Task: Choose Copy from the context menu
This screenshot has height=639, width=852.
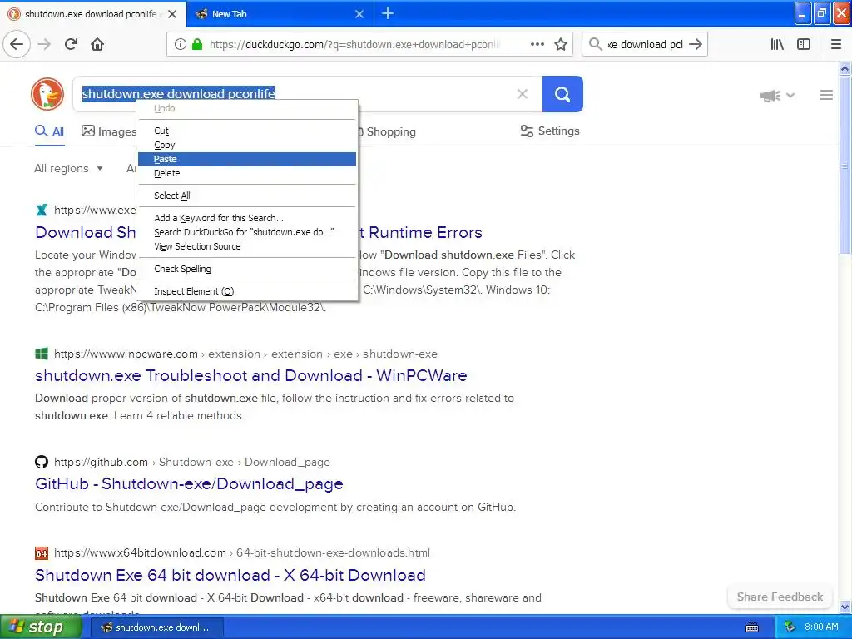Action: [247, 145]
